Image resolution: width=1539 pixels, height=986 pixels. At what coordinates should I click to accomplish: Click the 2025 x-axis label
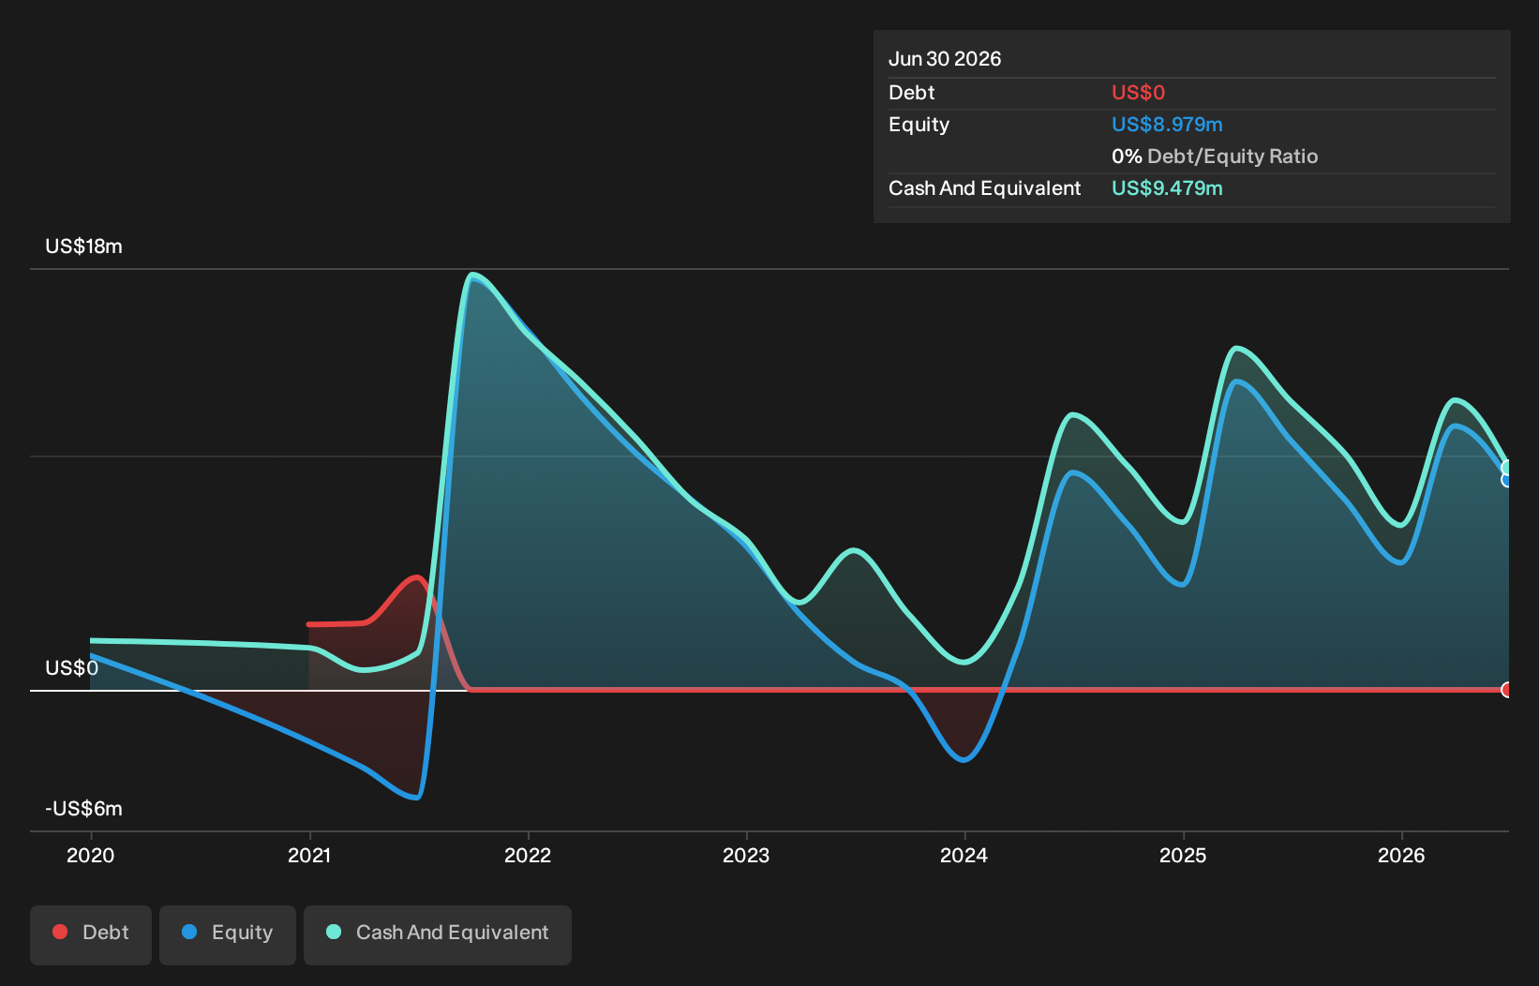(1183, 855)
